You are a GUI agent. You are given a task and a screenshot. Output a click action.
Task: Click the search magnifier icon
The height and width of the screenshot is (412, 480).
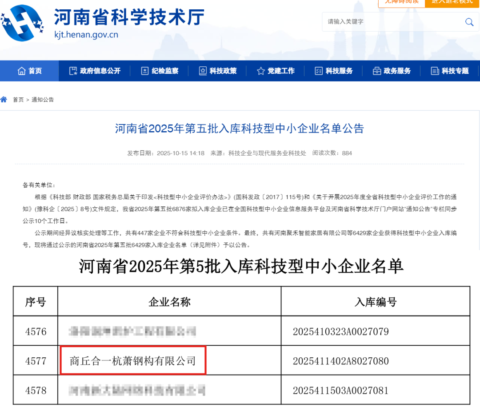click(x=469, y=22)
